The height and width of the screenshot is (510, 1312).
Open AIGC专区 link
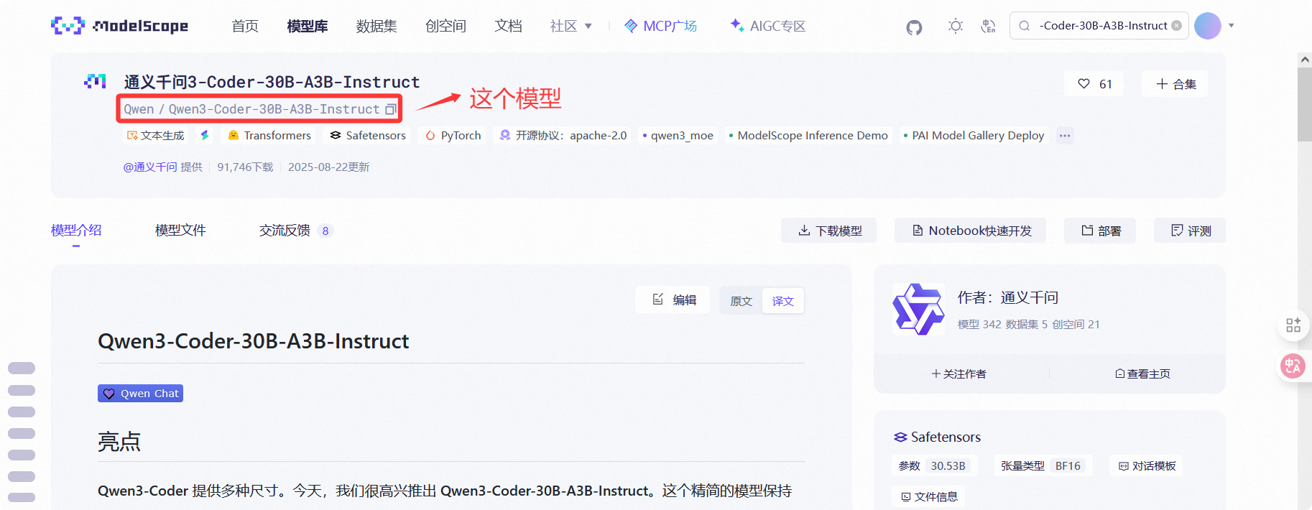click(x=768, y=26)
